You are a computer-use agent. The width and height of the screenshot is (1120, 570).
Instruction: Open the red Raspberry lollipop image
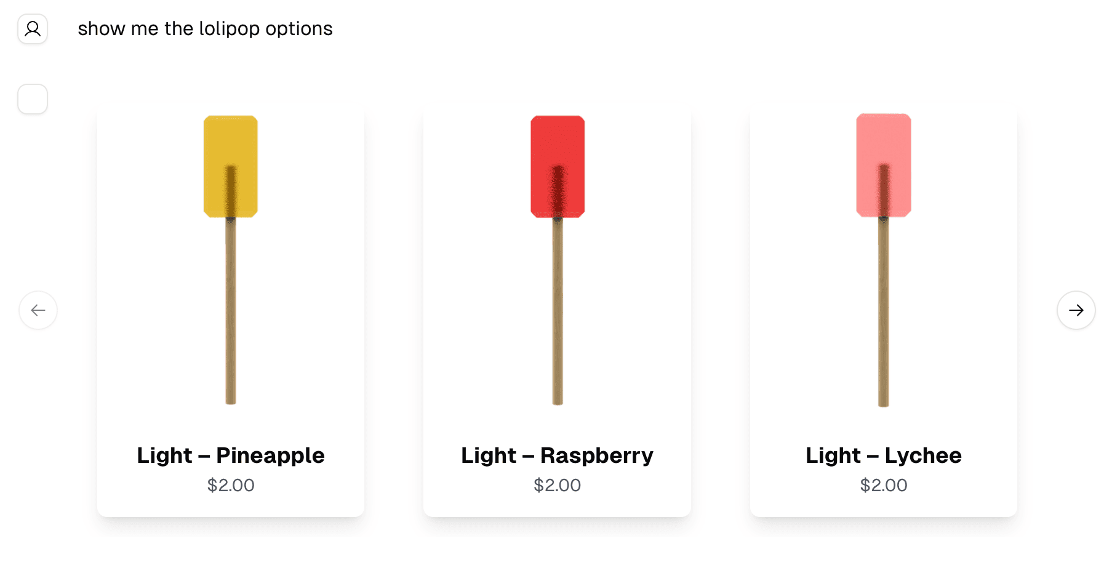(x=558, y=260)
